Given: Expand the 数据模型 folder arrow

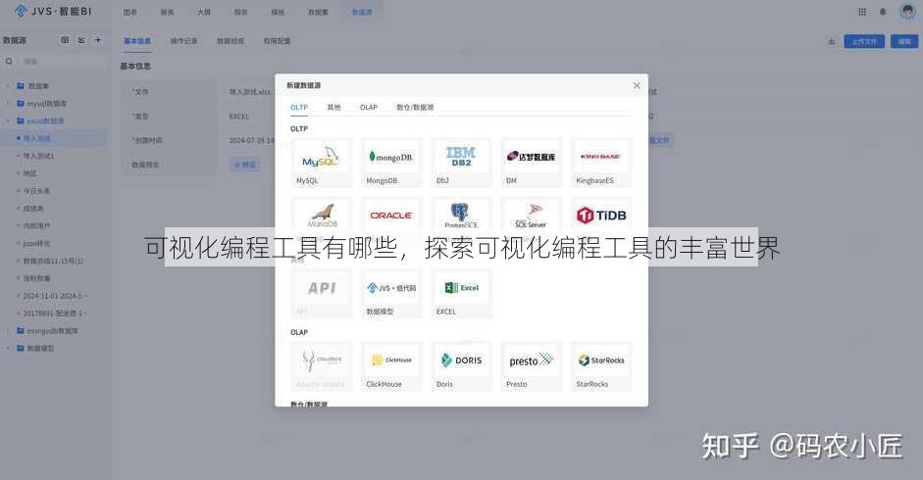Looking at the screenshot, I should 8,348.
